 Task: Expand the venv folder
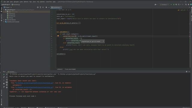click(5, 12)
